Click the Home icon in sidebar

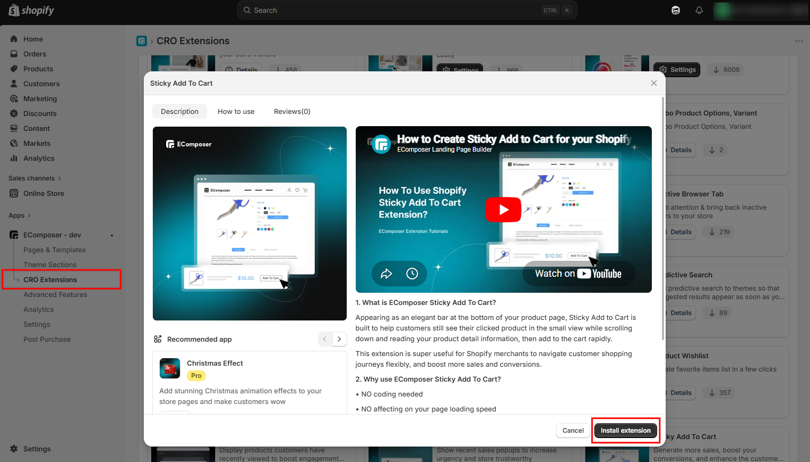click(14, 39)
